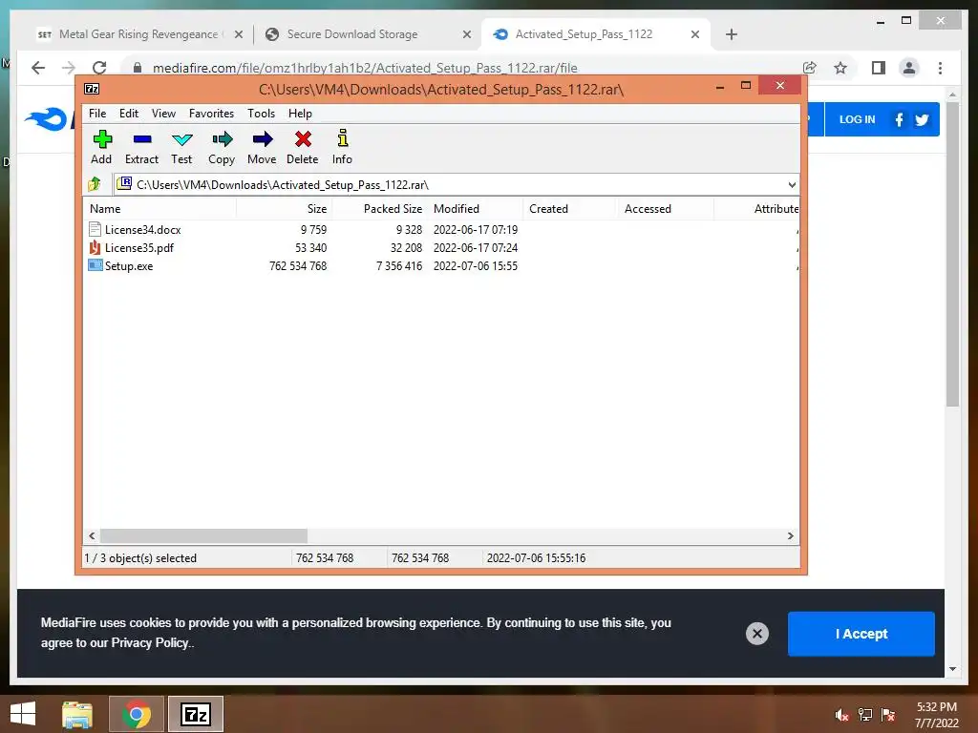Screen dimensions: 978x733
Task: Sort by the Name column header
Action: [160, 209]
